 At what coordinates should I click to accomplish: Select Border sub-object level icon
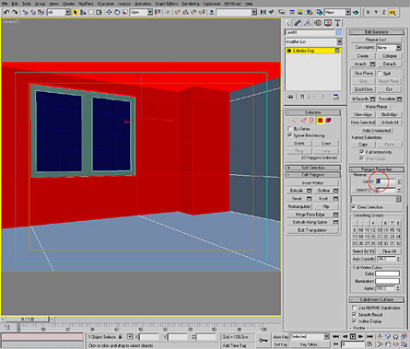(311, 121)
